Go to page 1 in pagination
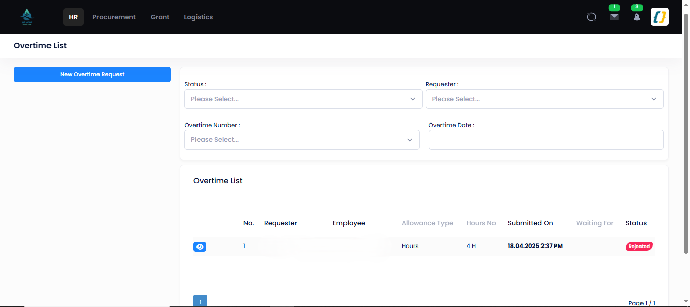This screenshot has height=307, width=690. pos(200,301)
